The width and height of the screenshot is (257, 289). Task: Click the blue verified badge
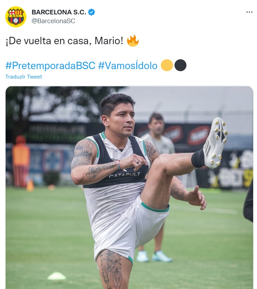click(92, 12)
